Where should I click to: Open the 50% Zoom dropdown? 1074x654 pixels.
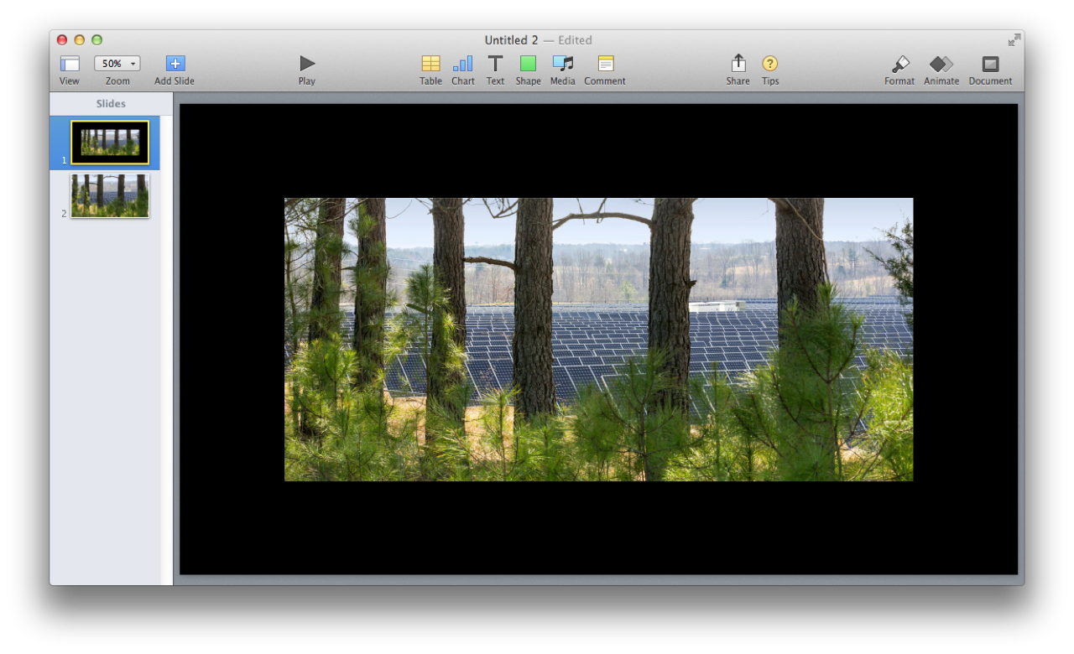tap(117, 64)
